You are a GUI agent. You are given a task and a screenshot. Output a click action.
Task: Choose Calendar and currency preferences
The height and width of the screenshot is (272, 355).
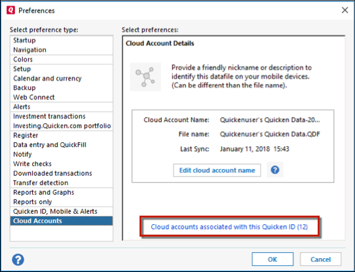pos(62,79)
